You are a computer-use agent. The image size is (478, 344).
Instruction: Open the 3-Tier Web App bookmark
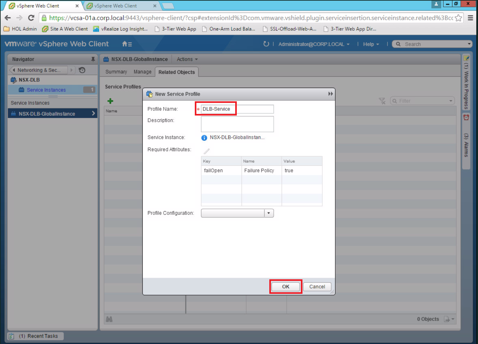click(175, 29)
